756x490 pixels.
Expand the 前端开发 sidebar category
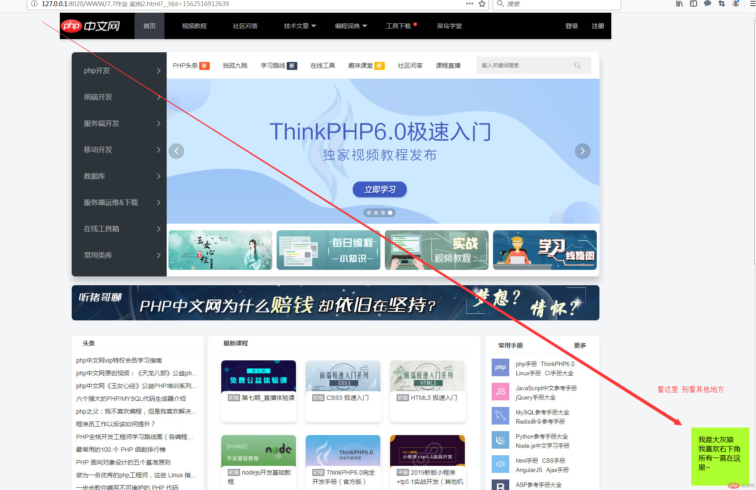point(119,97)
